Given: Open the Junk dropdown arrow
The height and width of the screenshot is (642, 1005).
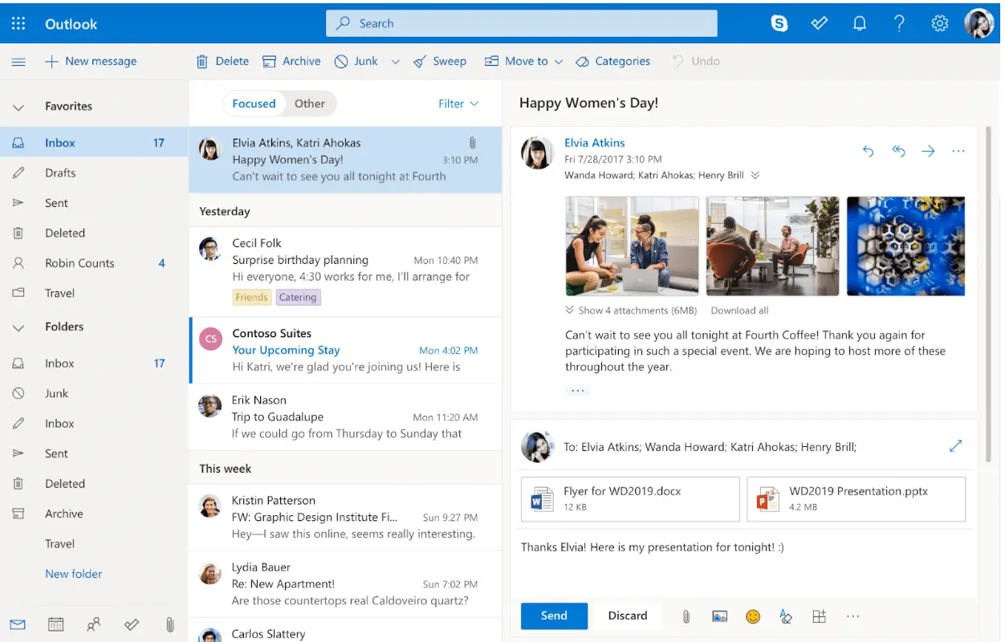Looking at the screenshot, I should pyautogui.click(x=394, y=61).
